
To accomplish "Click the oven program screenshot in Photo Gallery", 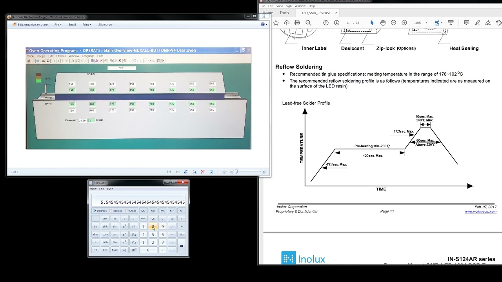I will [138, 98].
